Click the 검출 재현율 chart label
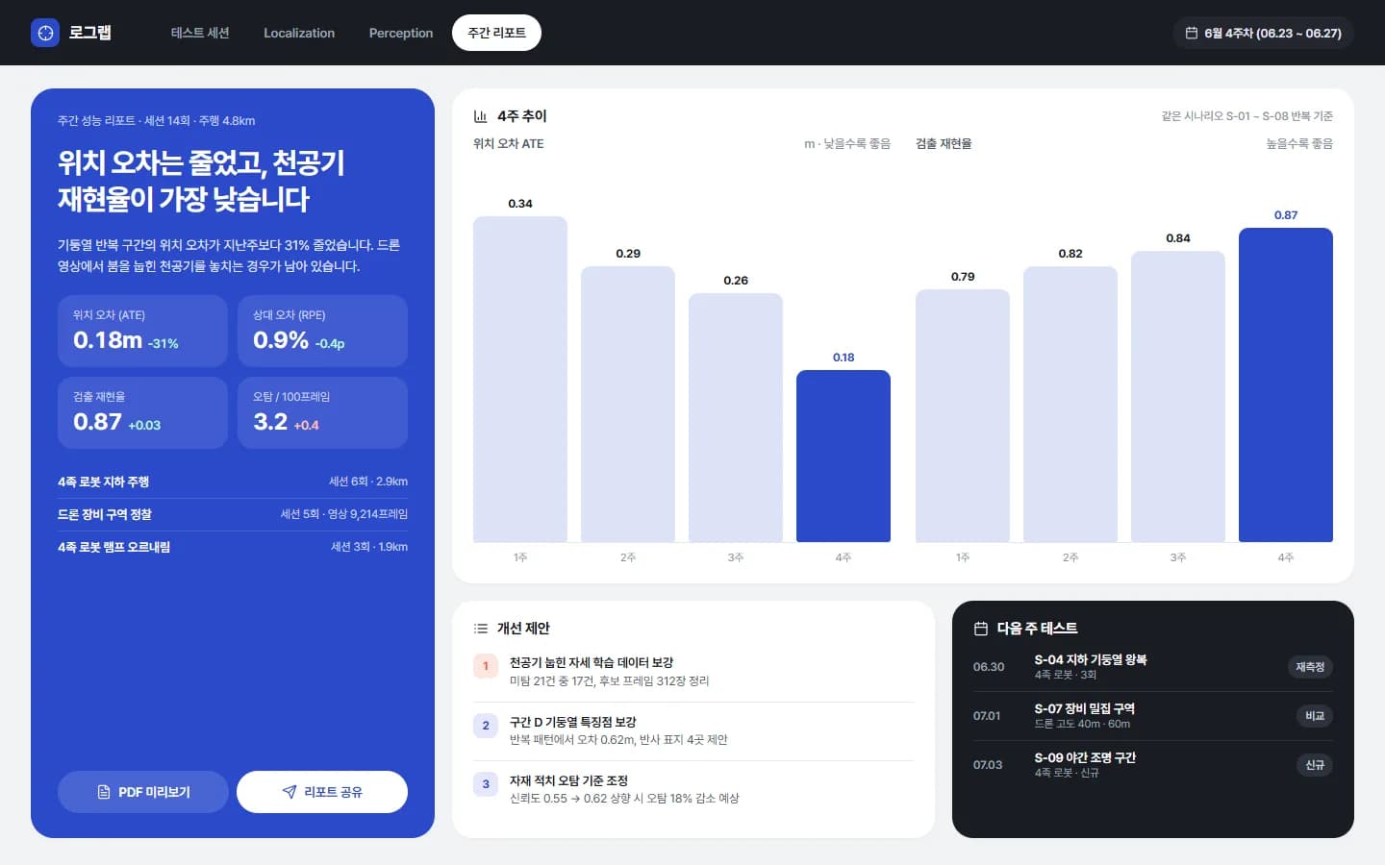 pos(944,144)
